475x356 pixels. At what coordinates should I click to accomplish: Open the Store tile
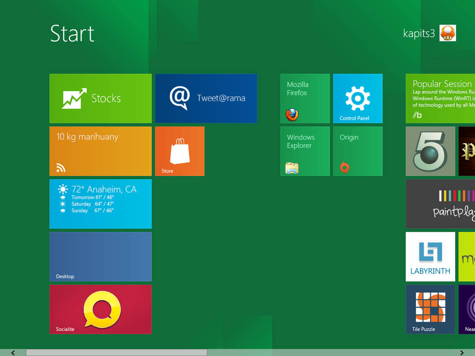pyautogui.click(x=180, y=151)
